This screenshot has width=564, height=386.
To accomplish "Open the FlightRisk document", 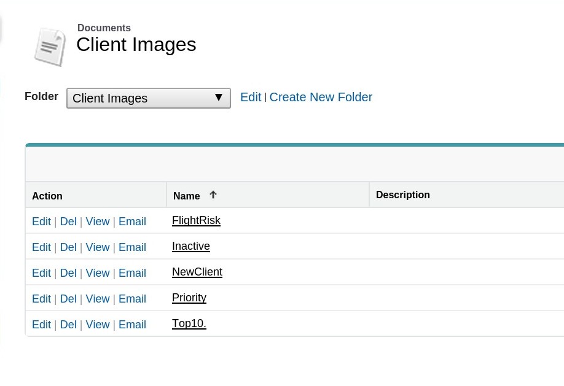I will [x=197, y=220].
